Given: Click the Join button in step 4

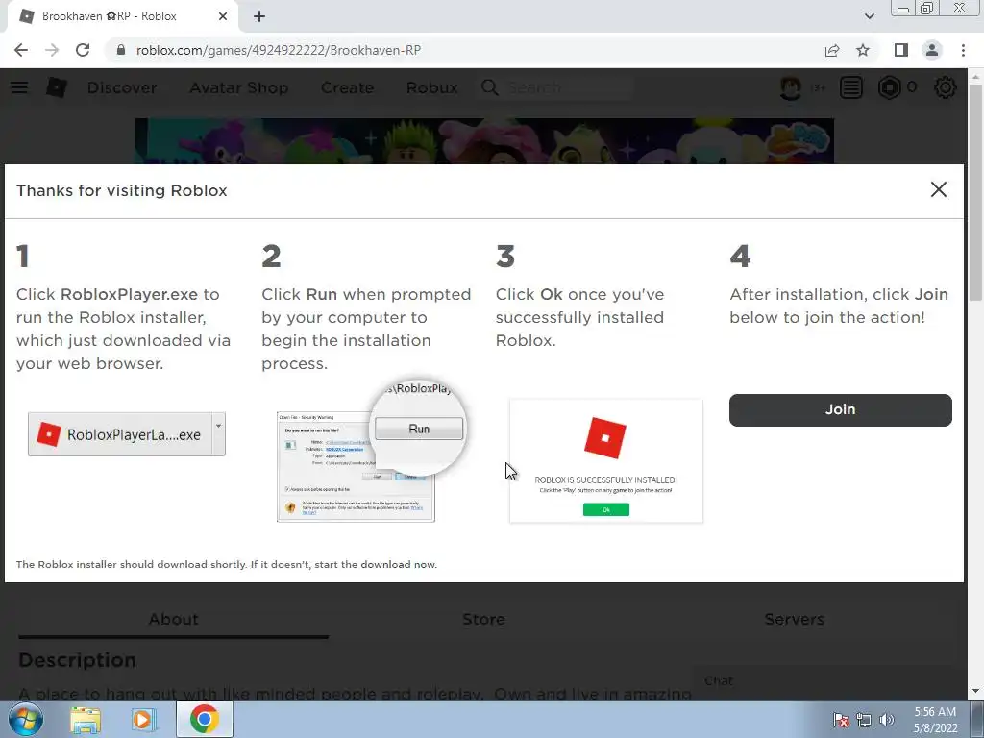Looking at the screenshot, I should 840,409.
